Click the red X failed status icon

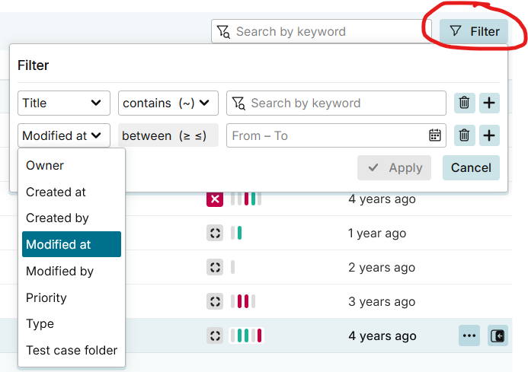point(215,199)
